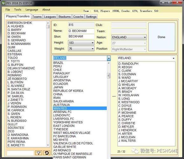Click the Shirt field with BECKHAM
This screenshot has width=184, height=159.
point(81,37)
